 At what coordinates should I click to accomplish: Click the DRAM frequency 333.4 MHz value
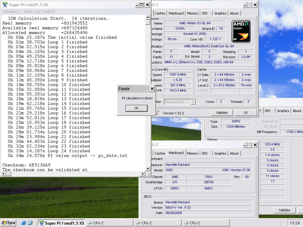click(273, 144)
